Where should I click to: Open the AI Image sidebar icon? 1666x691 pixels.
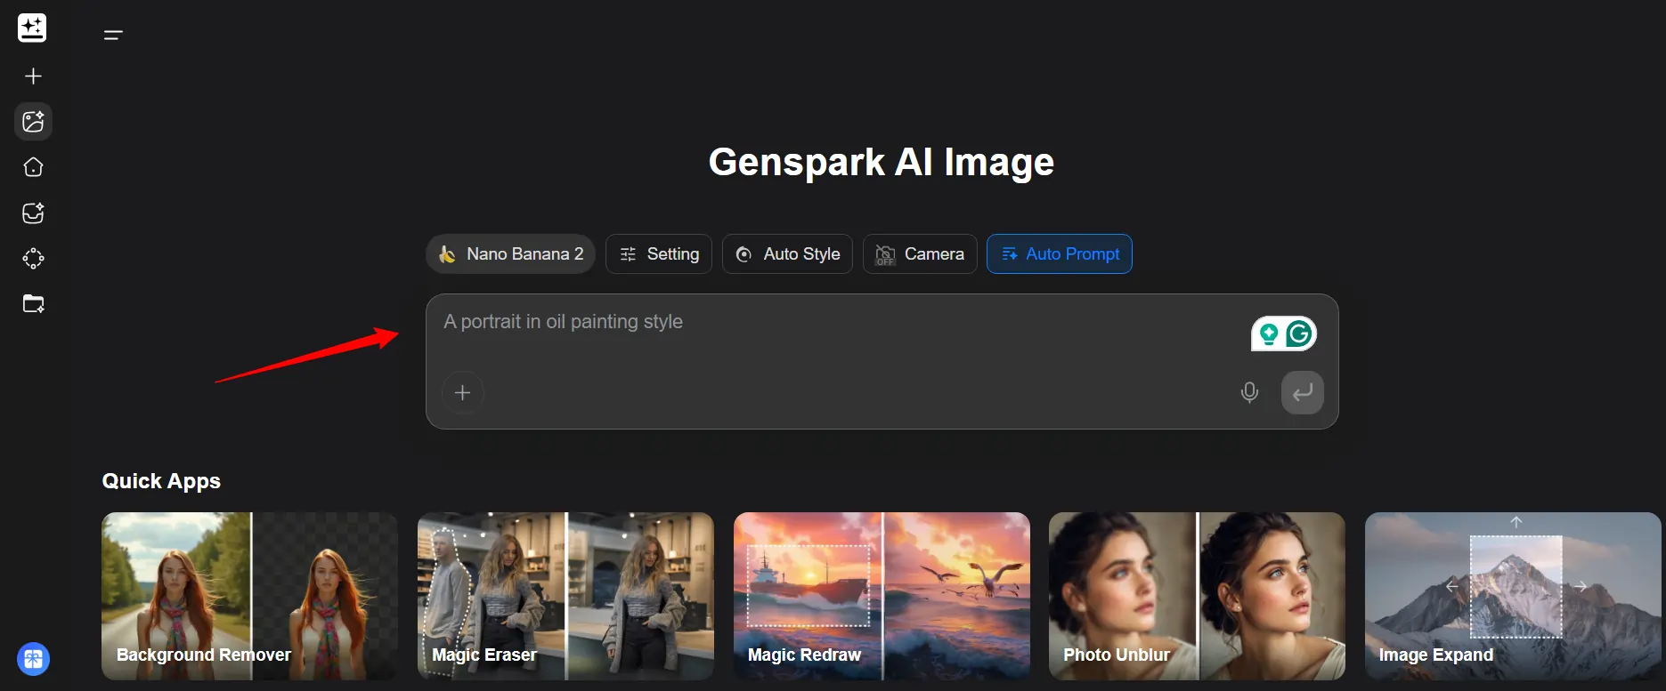[x=33, y=121]
